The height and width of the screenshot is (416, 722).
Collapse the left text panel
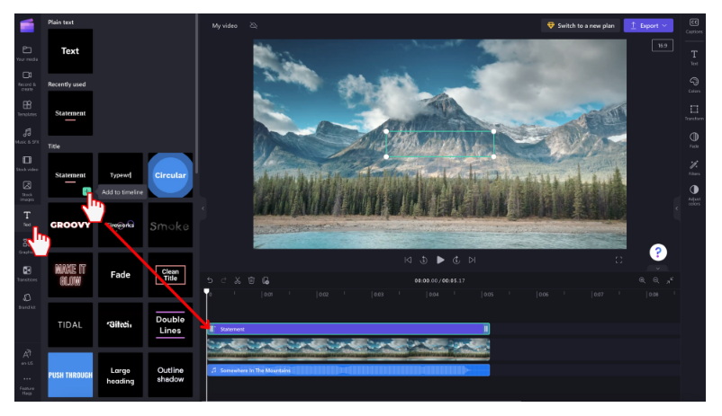[203, 208]
